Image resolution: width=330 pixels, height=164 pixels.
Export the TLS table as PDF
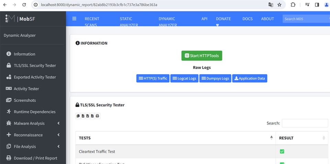(92, 116)
